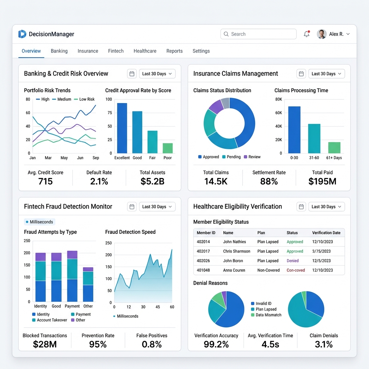Screen dimensions: 369x369
Task: Toggle the High risk line legend
Action: click(x=43, y=99)
